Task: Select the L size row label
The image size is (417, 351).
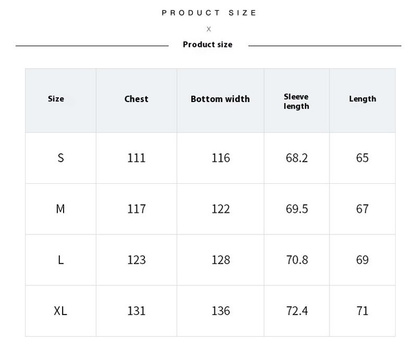Action: pos(60,260)
